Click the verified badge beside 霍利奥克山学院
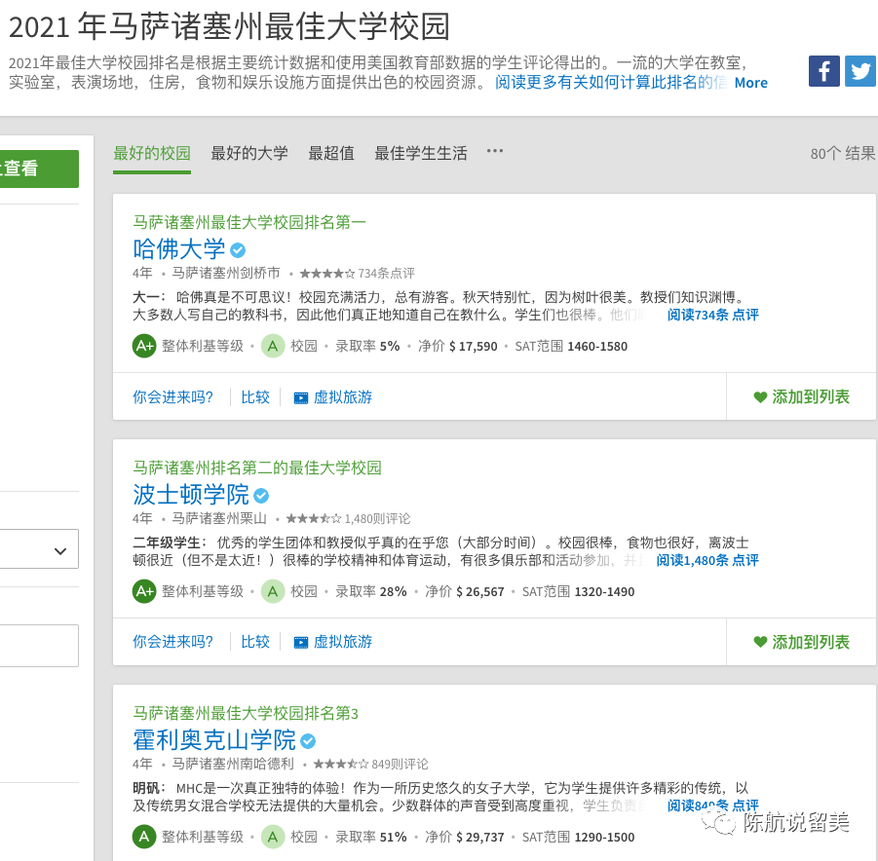This screenshot has height=861, width=878. coord(308,741)
